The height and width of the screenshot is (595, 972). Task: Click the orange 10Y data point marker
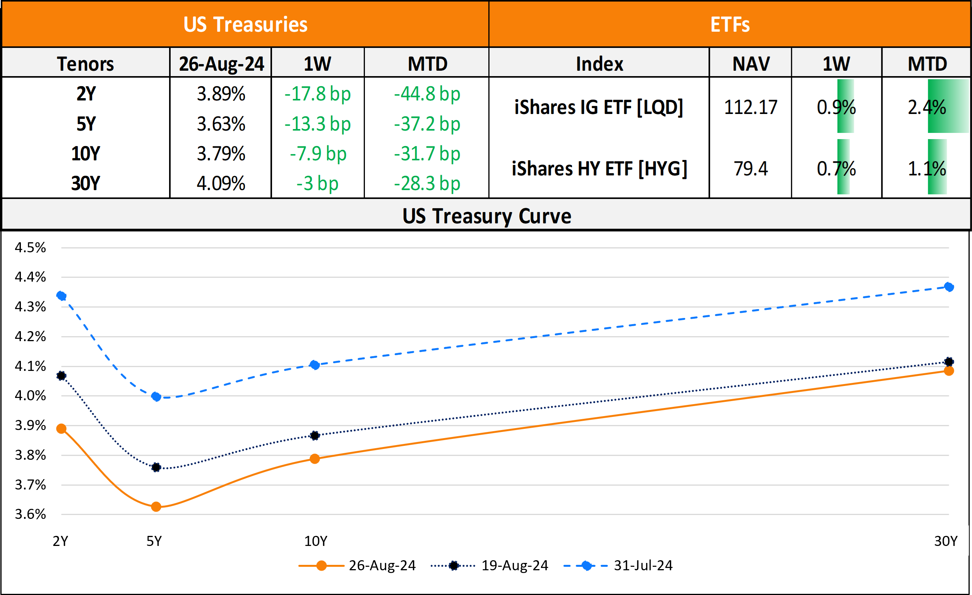(315, 459)
